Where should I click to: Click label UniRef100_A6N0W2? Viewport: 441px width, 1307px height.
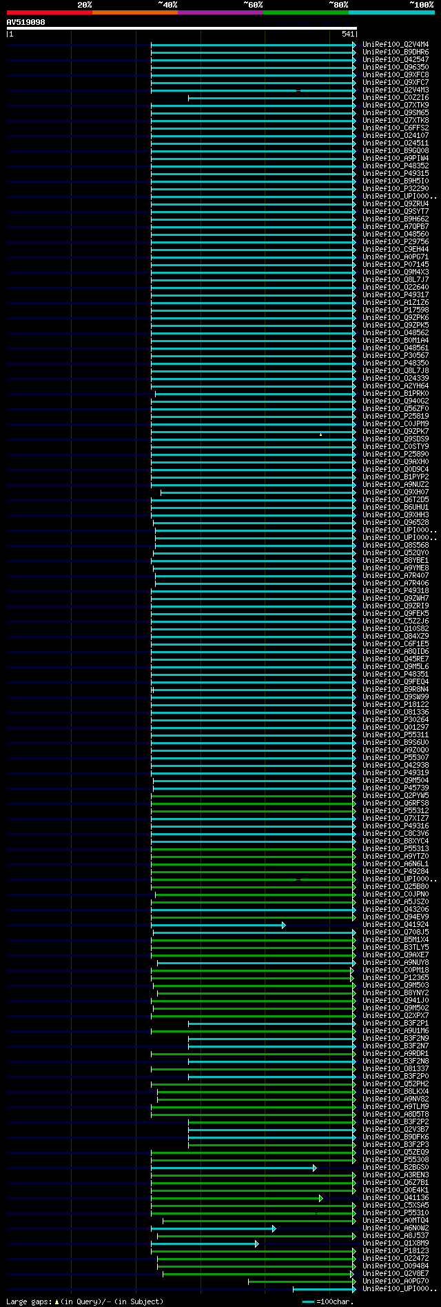click(396, 1228)
